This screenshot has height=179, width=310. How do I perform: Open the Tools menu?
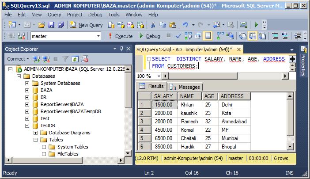[113, 15]
